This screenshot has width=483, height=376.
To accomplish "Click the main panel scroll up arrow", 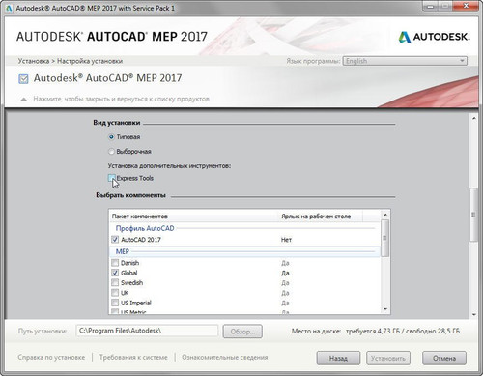I will 474,119.
